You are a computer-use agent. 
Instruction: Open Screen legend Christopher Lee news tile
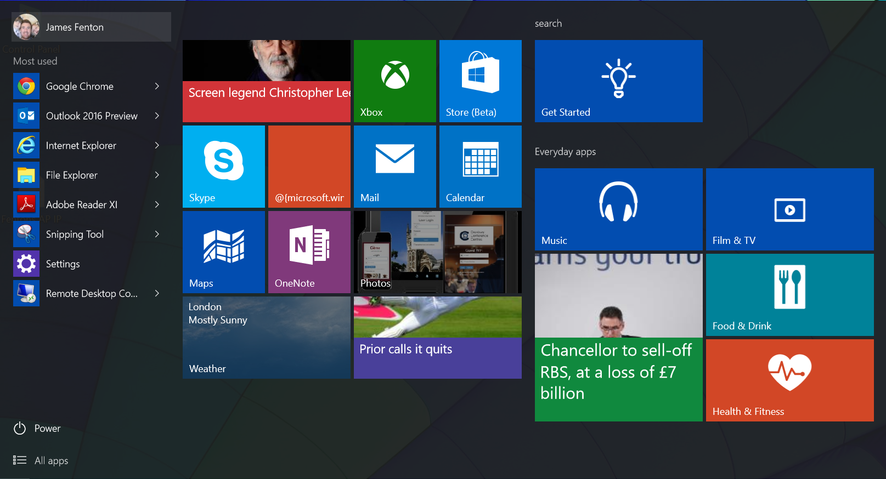coord(267,81)
